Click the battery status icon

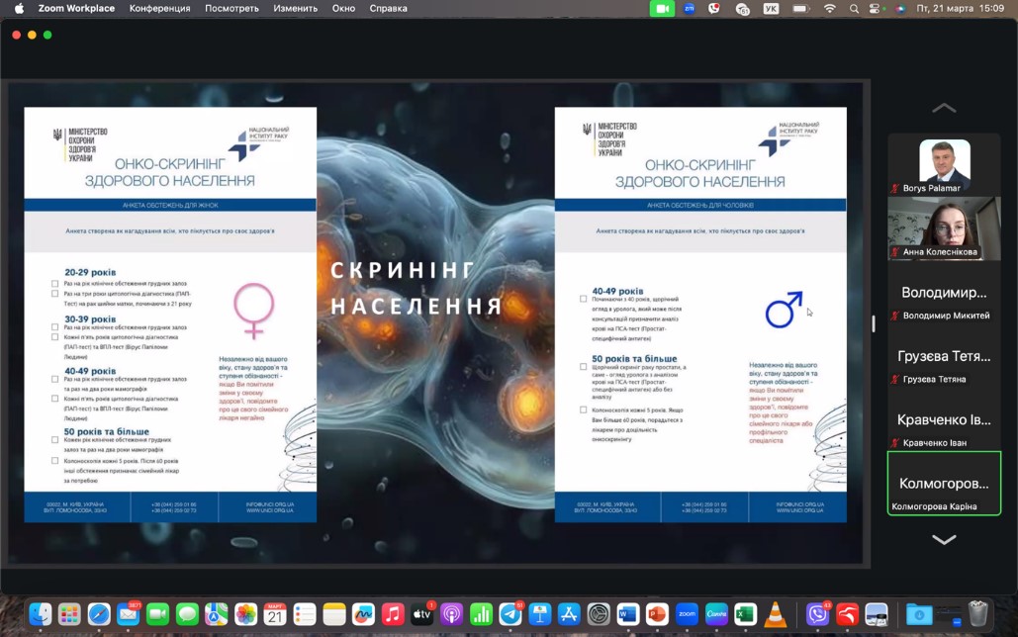800,9
